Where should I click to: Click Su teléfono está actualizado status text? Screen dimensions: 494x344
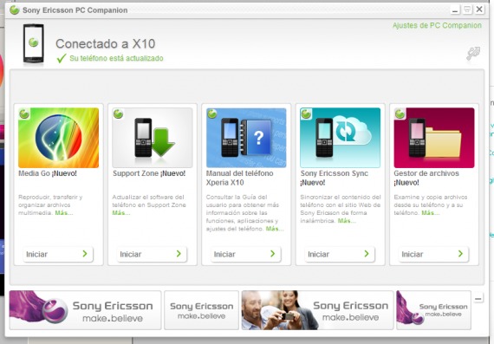116,58
